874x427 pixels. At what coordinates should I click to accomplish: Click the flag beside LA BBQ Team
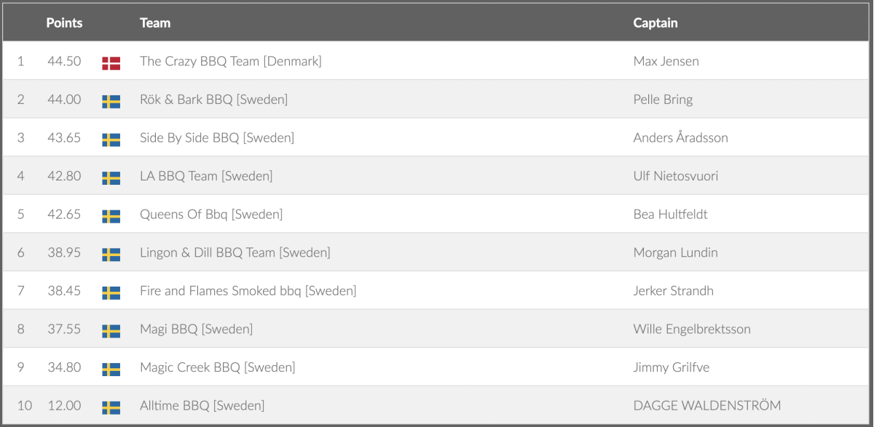(x=111, y=177)
